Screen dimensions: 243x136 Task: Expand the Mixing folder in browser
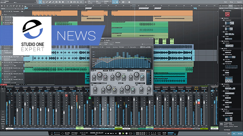tap(221, 48)
